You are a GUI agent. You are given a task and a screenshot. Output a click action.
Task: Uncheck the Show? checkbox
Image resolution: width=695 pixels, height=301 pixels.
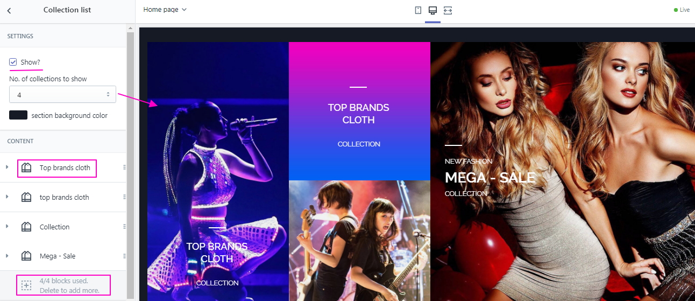pos(13,62)
